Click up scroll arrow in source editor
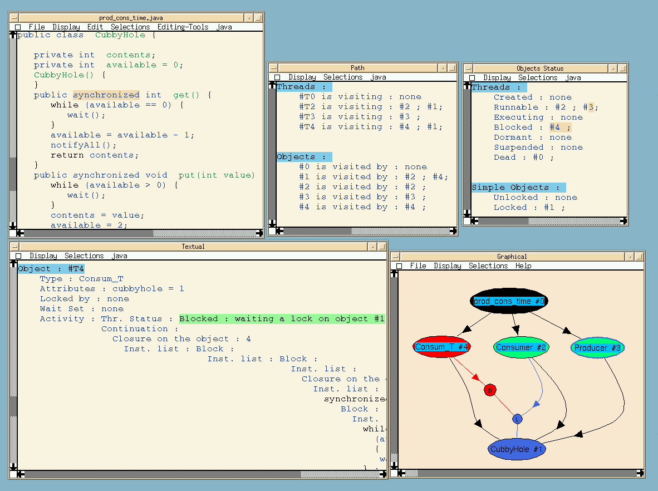 pyautogui.click(x=13, y=35)
